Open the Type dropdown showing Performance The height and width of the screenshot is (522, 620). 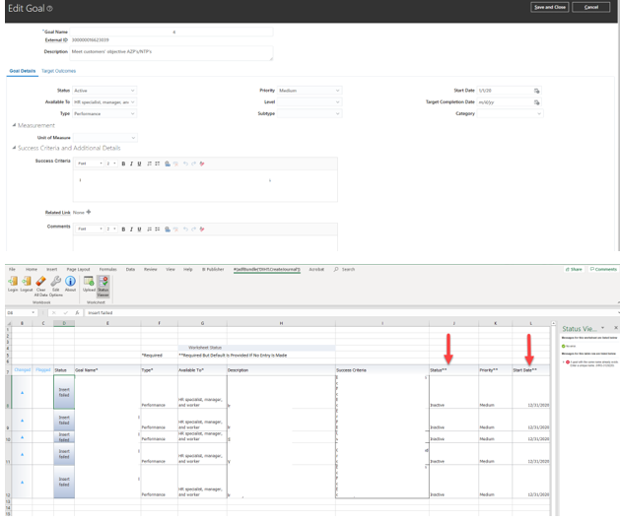[105, 113]
